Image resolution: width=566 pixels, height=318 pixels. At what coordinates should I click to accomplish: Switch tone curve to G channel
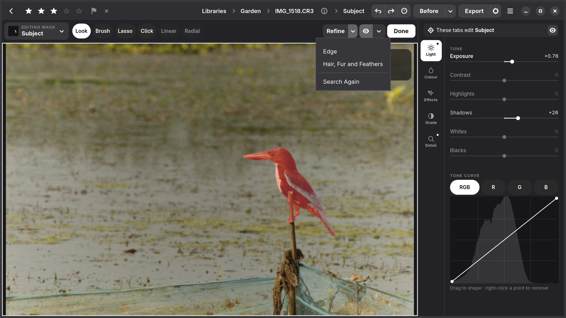[x=519, y=187]
